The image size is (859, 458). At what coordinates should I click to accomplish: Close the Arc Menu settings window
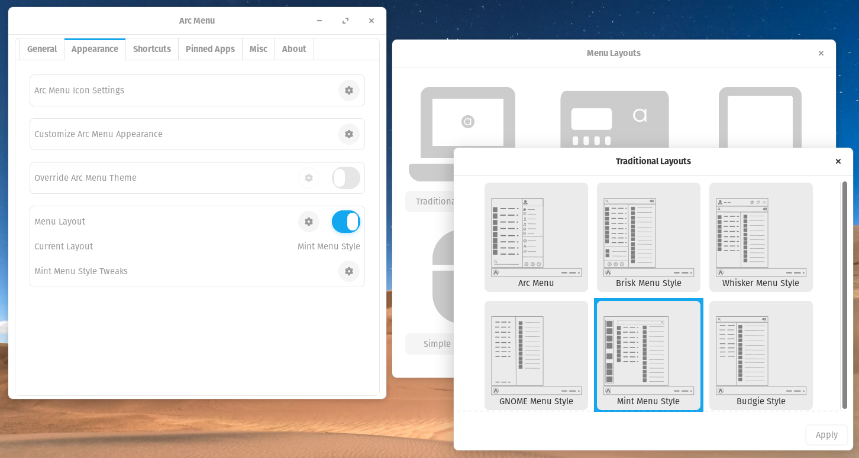tap(372, 21)
